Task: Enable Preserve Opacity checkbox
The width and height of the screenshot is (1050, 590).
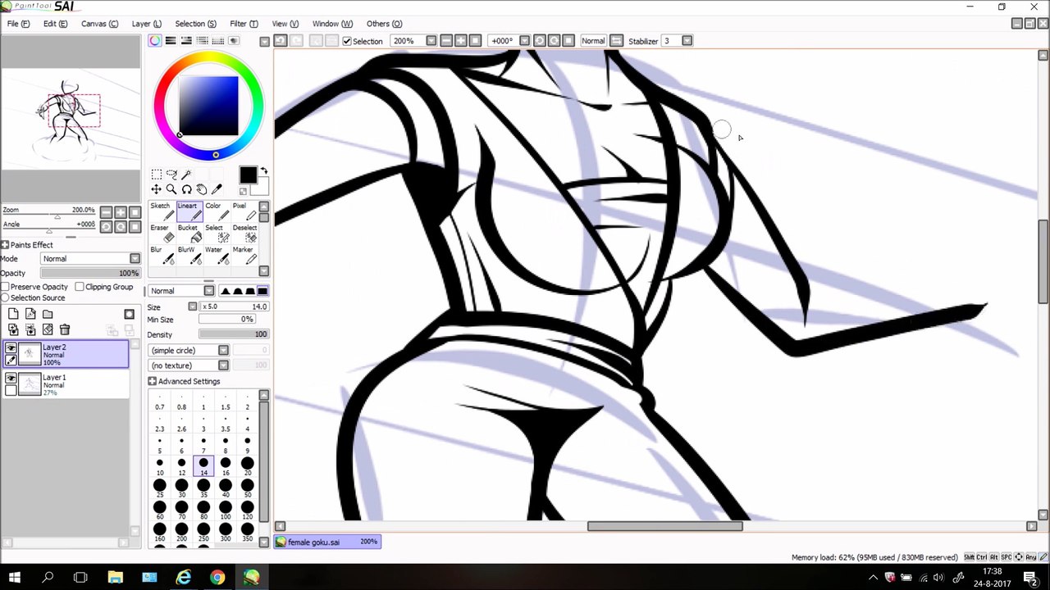Action: pos(5,287)
